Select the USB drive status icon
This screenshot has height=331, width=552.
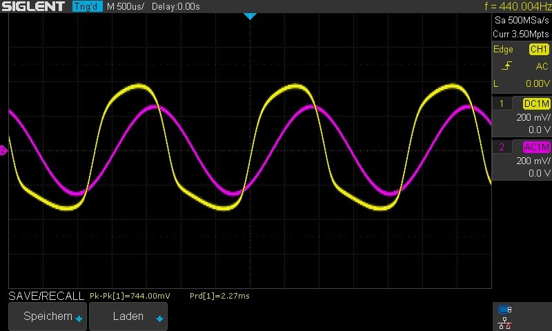point(505,310)
